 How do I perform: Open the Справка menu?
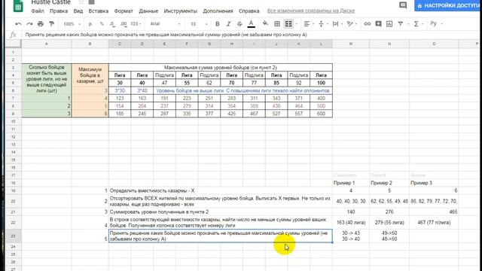249,11
